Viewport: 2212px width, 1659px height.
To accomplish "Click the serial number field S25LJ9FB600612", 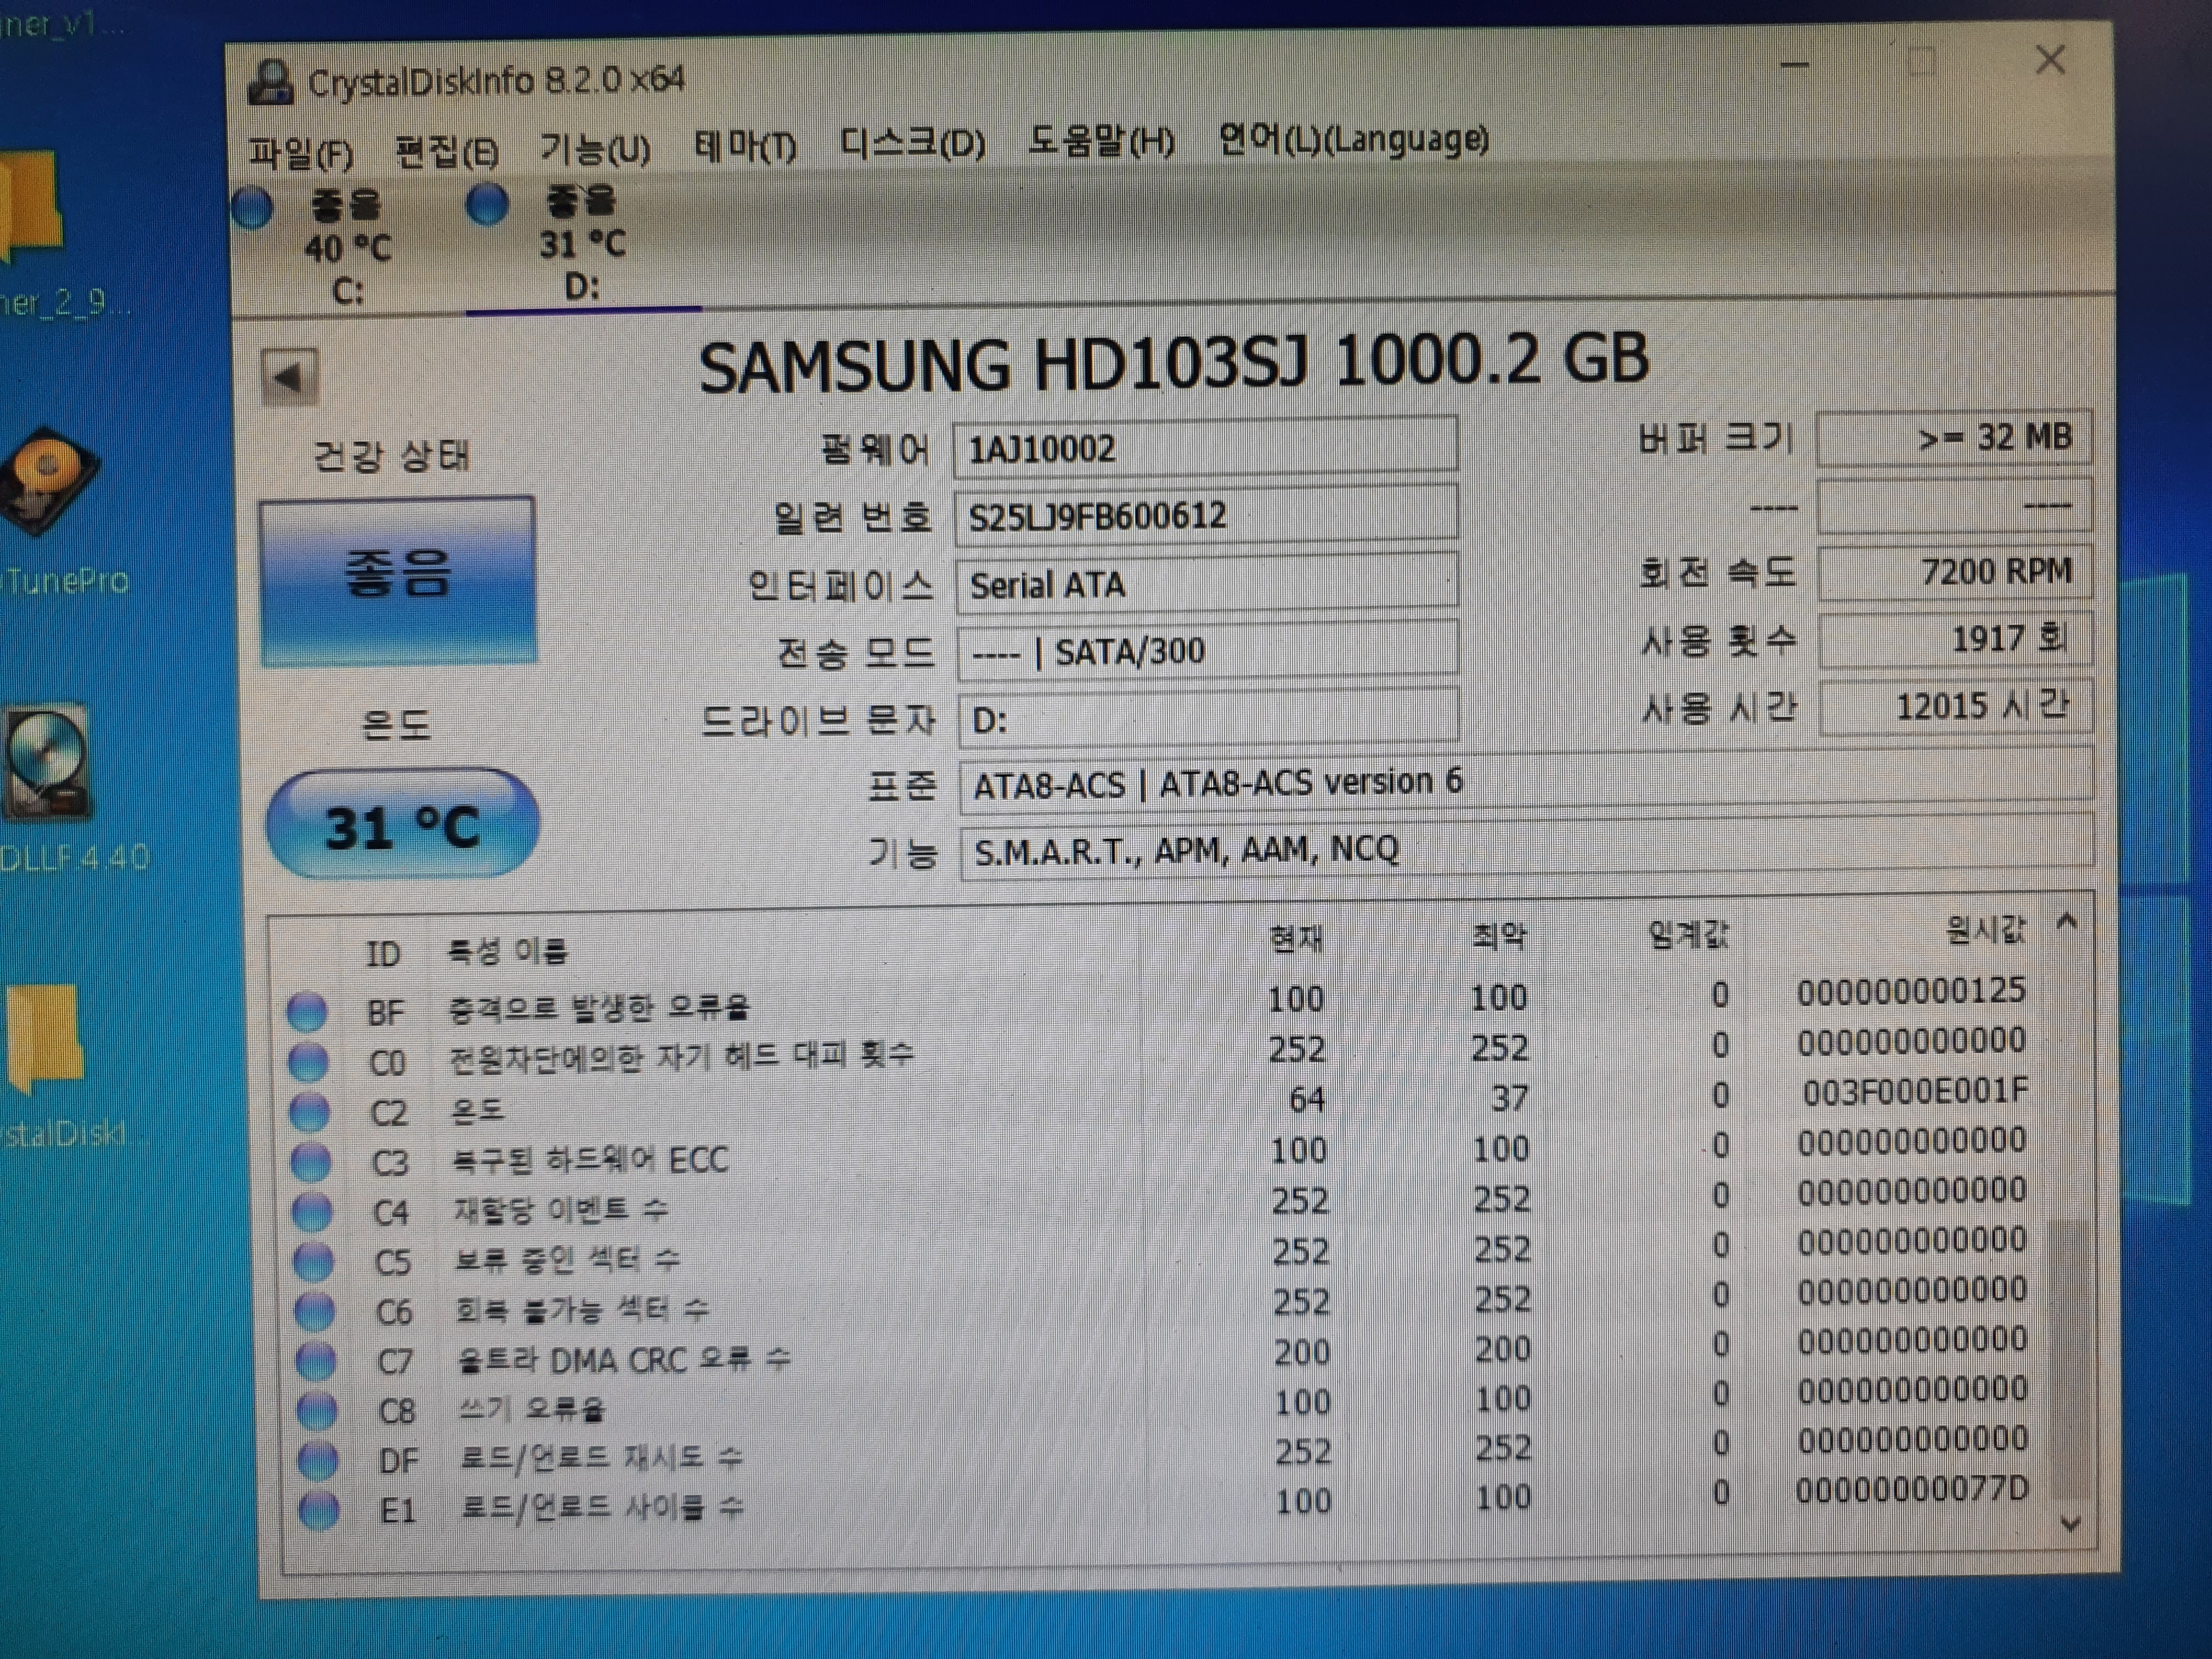I will click(x=1205, y=515).
